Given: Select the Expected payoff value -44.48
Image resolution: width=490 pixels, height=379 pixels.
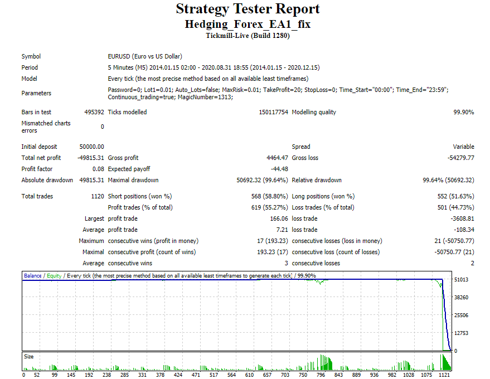Looking at the screenshot, I should click(279, 169).
